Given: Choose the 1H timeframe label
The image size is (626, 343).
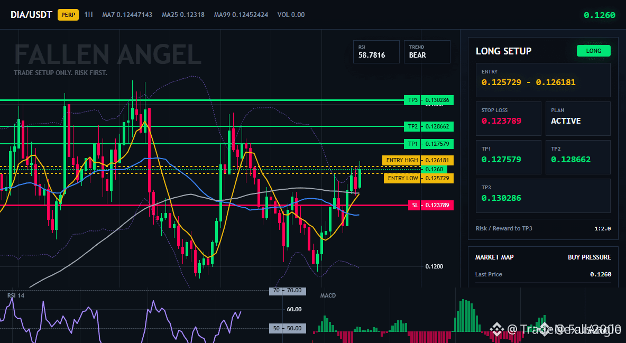Looking at the screenshot, I should 89,14.
